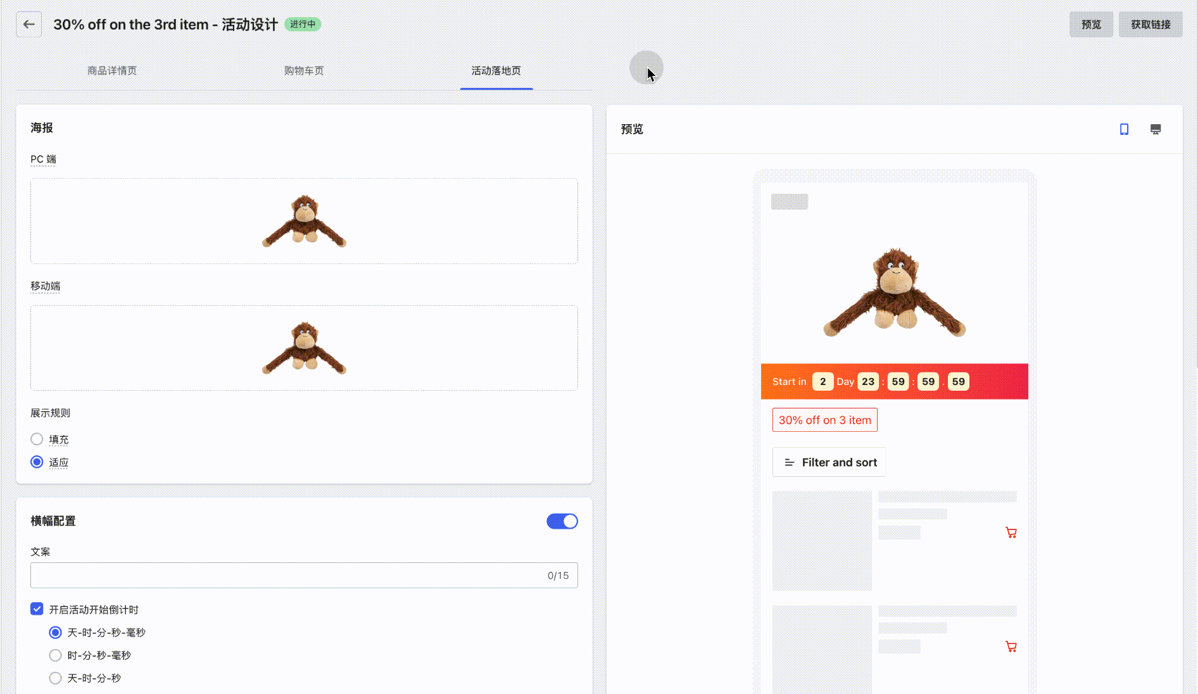The height and width of the screenshot is (694, 1198).
Task: Click the 移动端 label
Action: point(46,286)
